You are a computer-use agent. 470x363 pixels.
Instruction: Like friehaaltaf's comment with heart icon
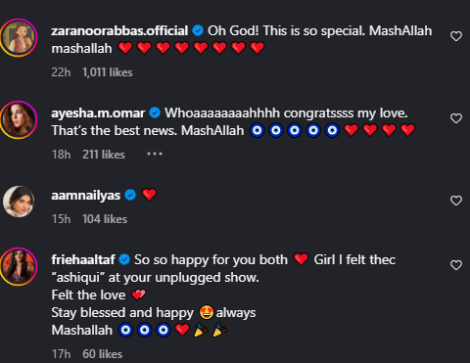456,265
